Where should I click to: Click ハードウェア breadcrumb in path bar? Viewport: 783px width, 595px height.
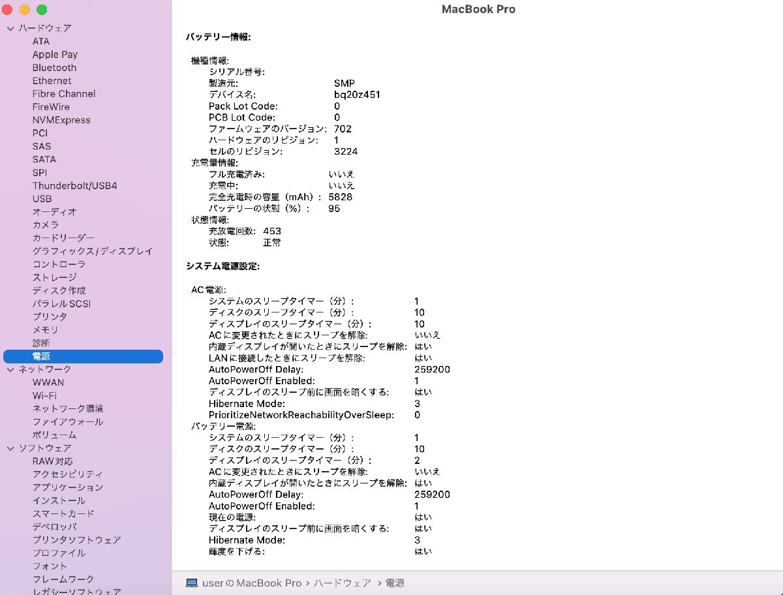[x=343, y=583]
